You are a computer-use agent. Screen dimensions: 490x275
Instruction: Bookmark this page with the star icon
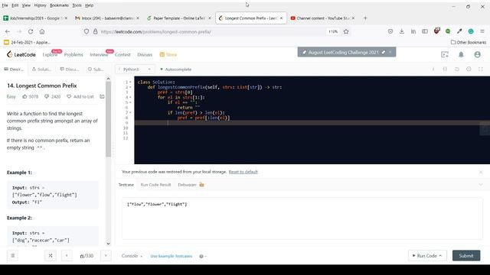pos(346,31)
